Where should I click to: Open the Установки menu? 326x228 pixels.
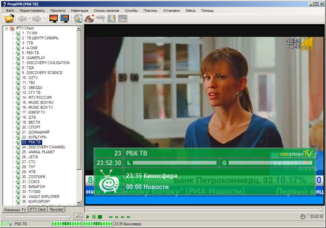(171, 11)
